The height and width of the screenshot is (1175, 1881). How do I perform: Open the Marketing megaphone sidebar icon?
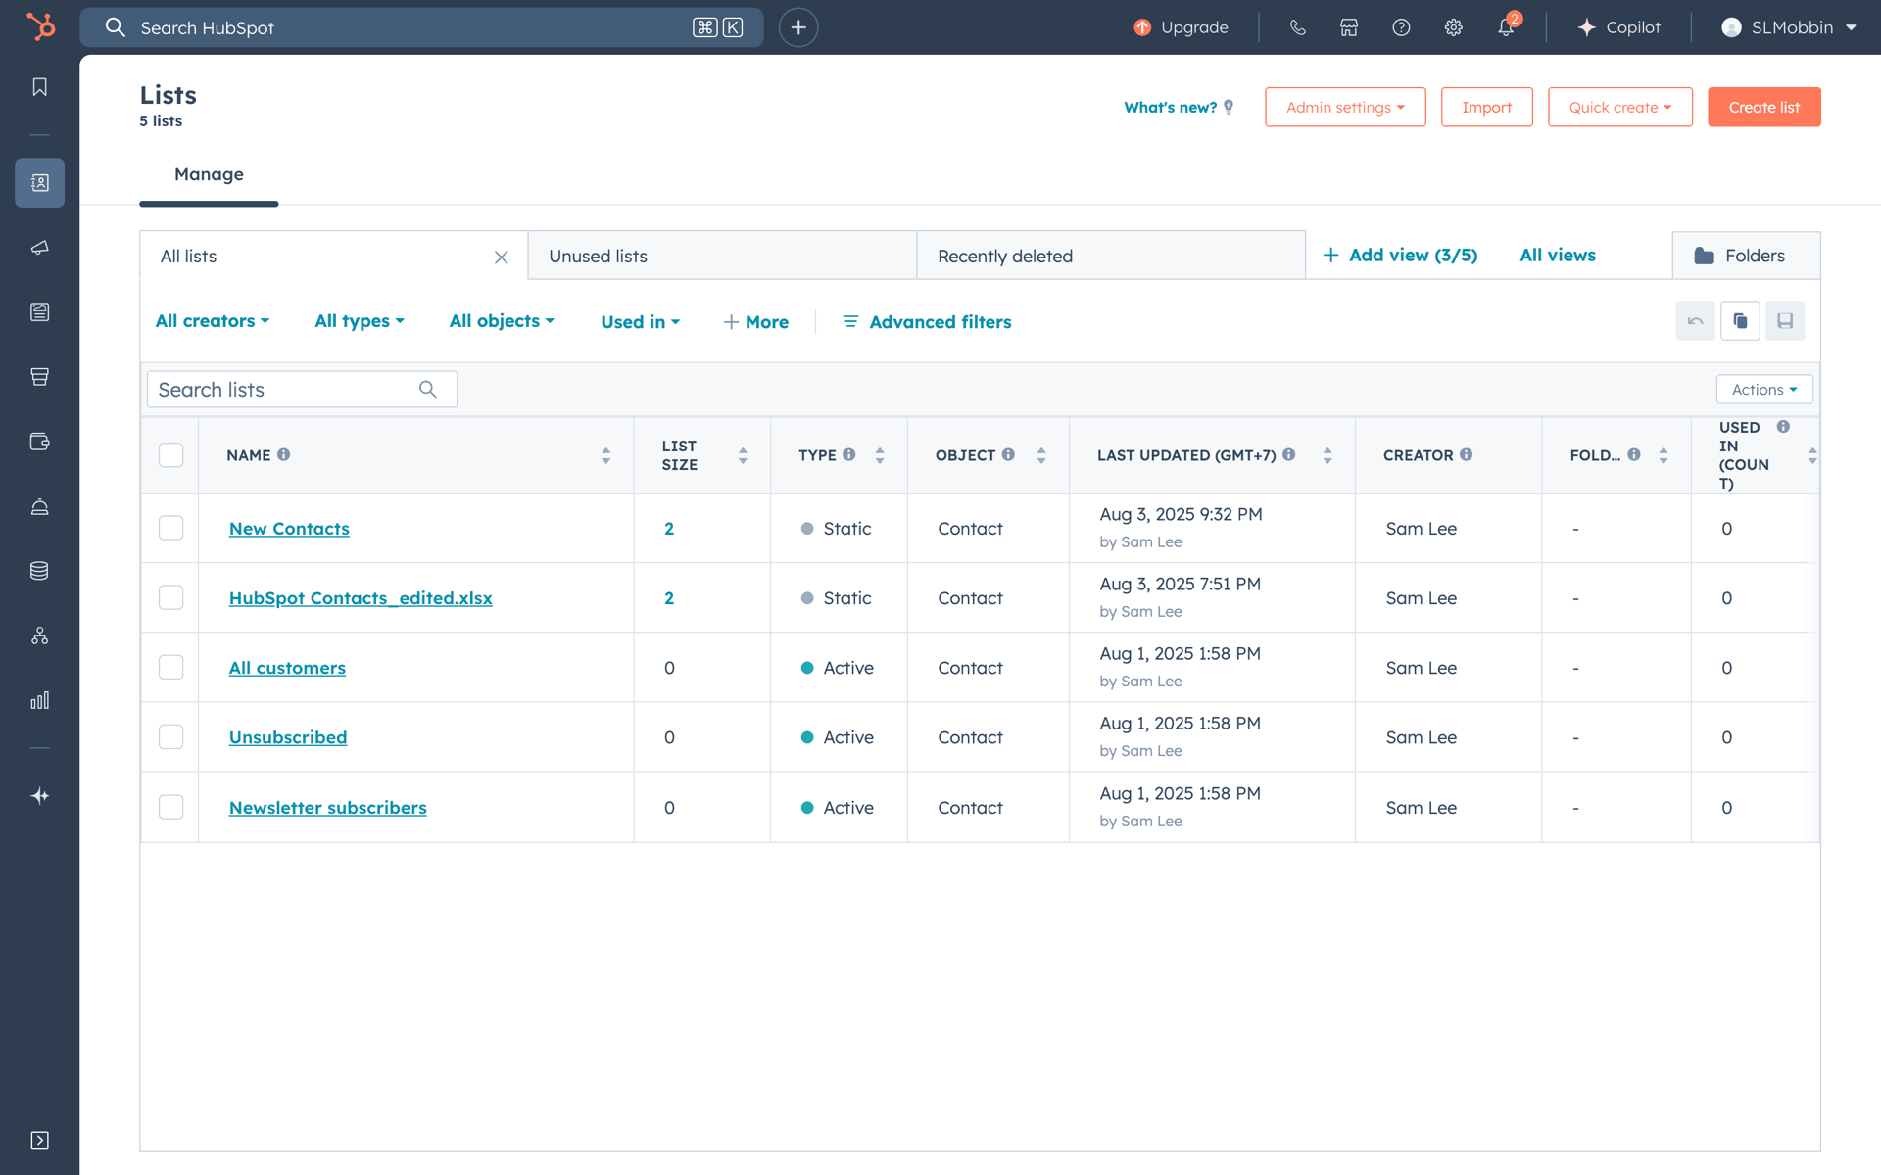tap(40, 248)
